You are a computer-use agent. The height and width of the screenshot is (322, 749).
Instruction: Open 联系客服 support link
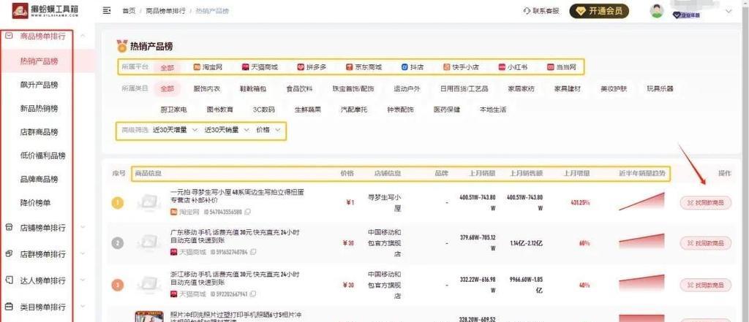point(541,10)
